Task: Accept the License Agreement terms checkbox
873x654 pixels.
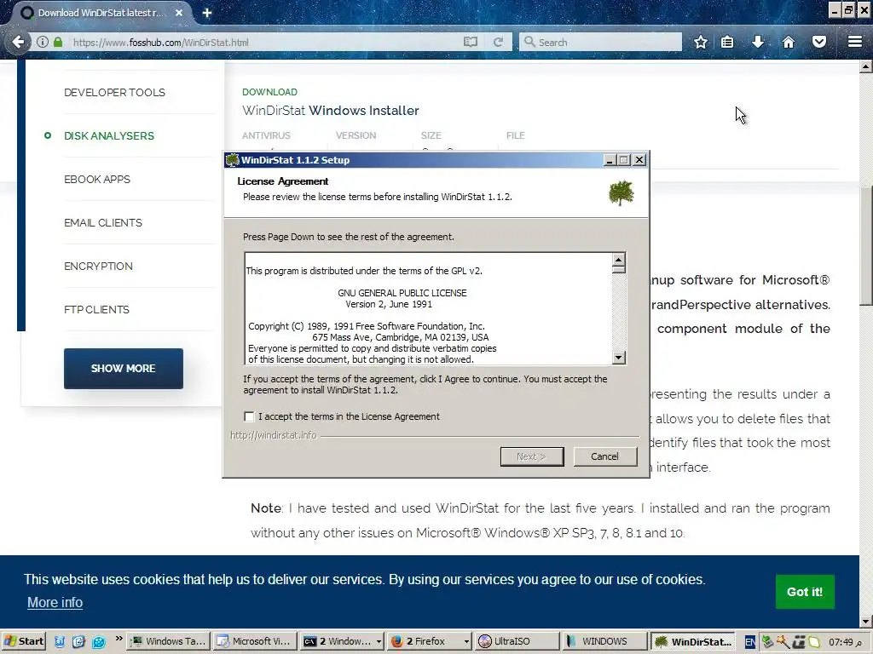Action: [x=249, y=416]
